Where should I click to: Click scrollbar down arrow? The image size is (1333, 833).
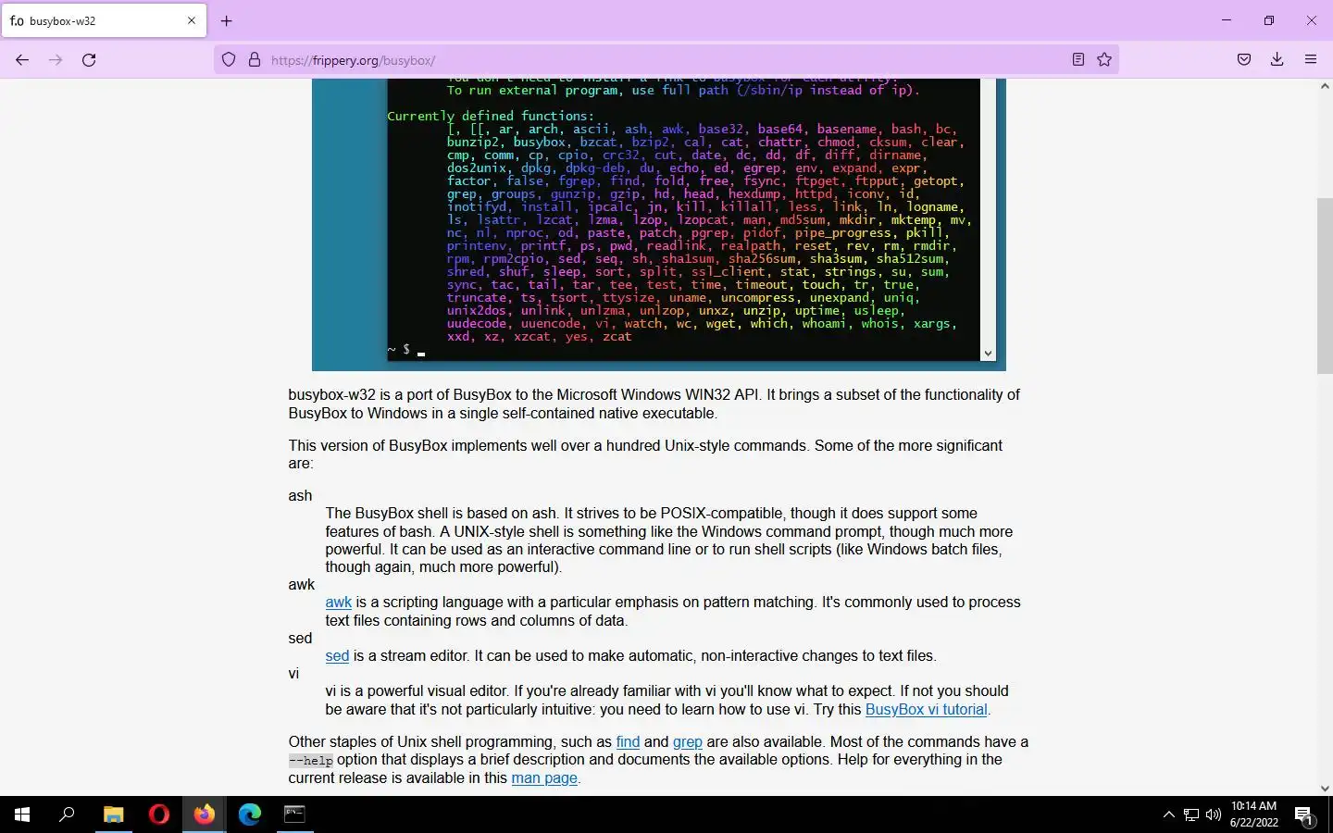1325,789
